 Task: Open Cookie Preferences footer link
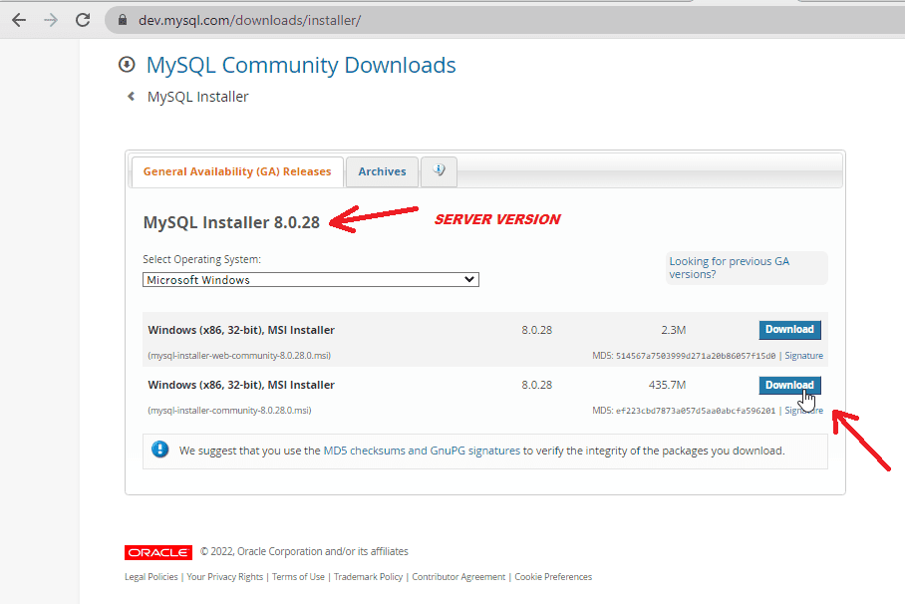553,577
